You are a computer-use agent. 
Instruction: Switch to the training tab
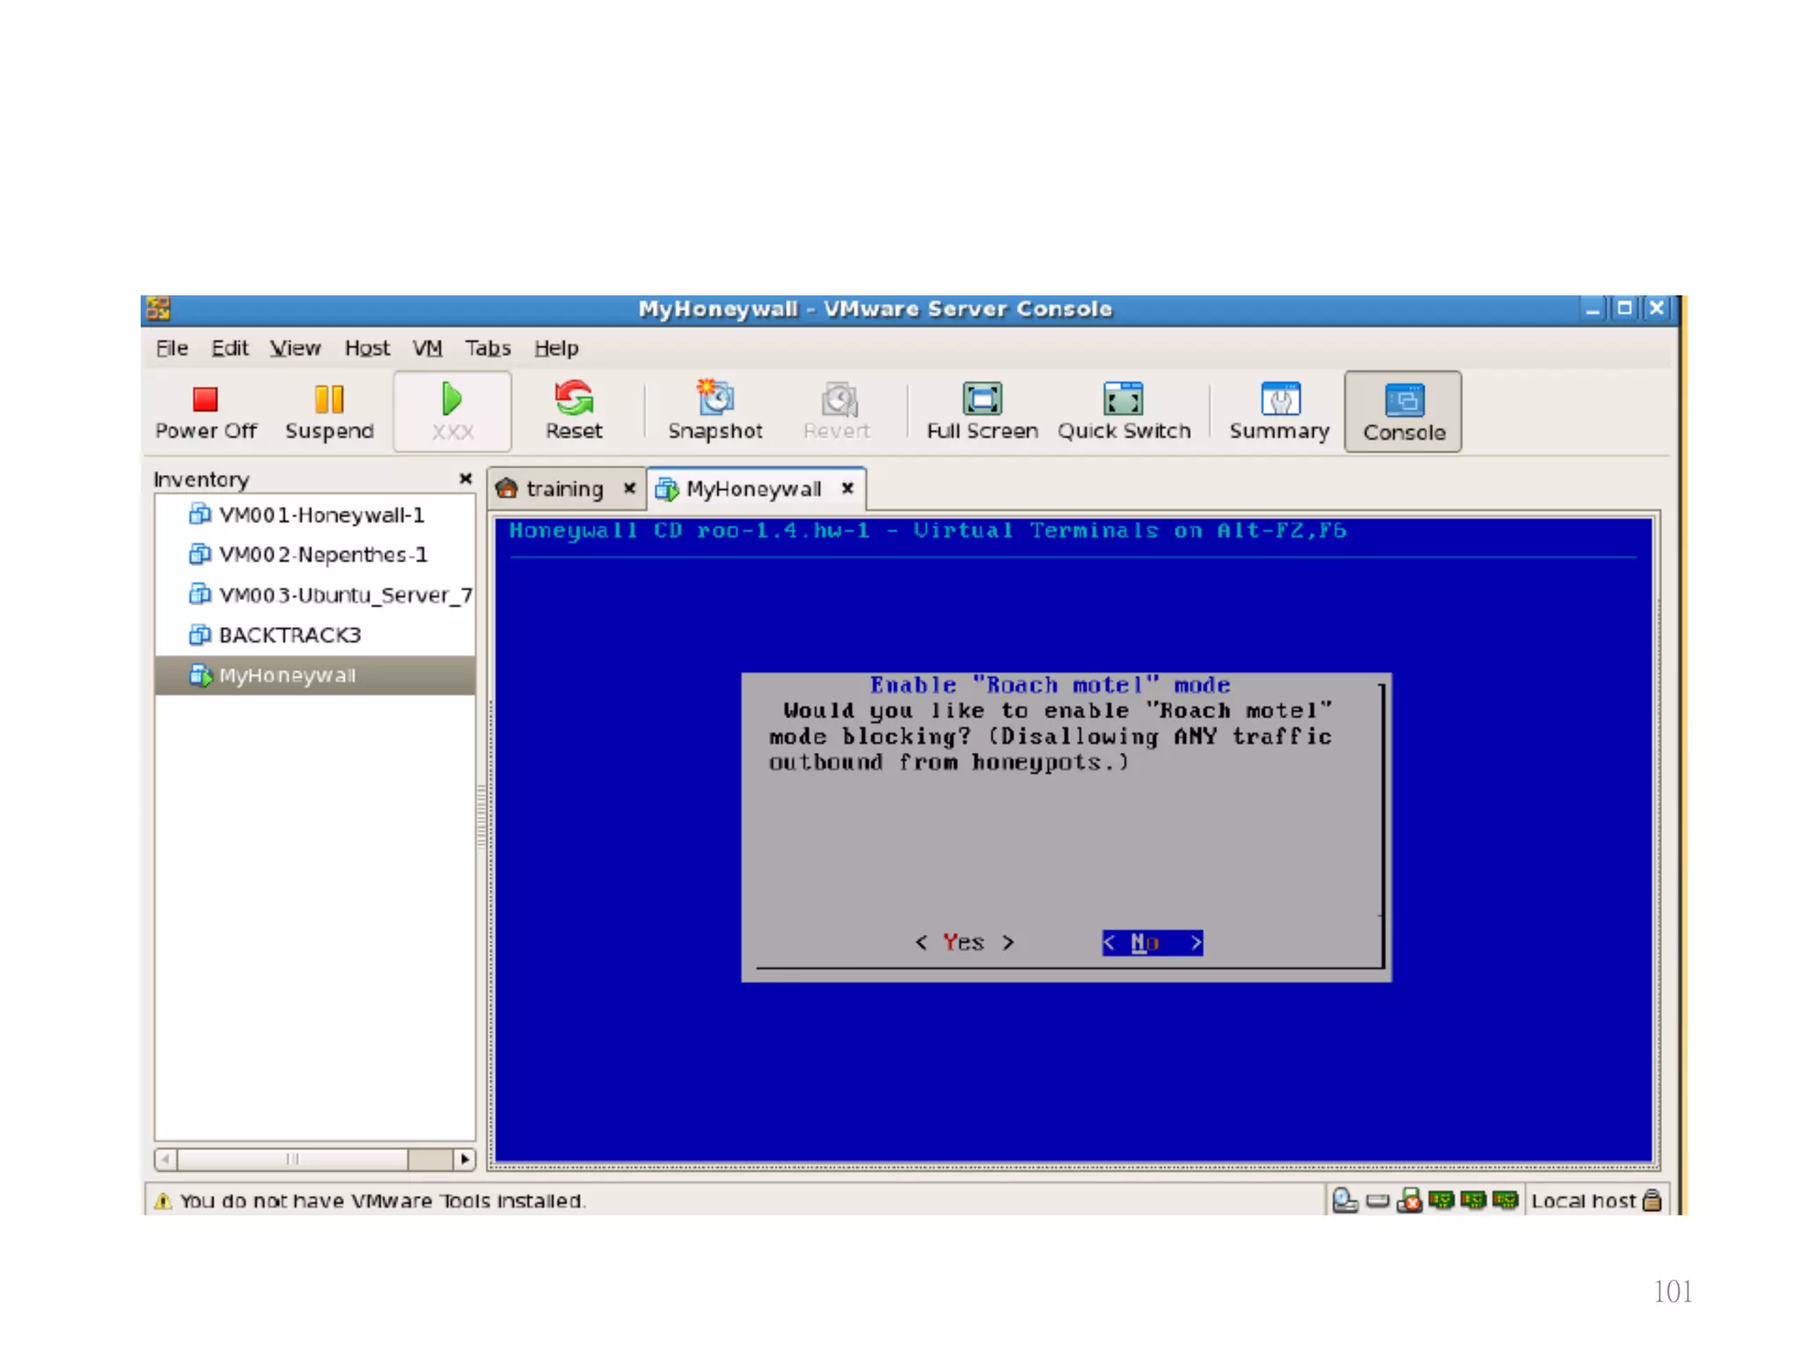563,489
